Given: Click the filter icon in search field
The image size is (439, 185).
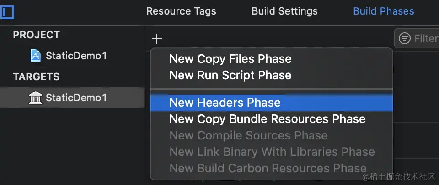Looking at the screenshot, I should (x=405, y=39).
